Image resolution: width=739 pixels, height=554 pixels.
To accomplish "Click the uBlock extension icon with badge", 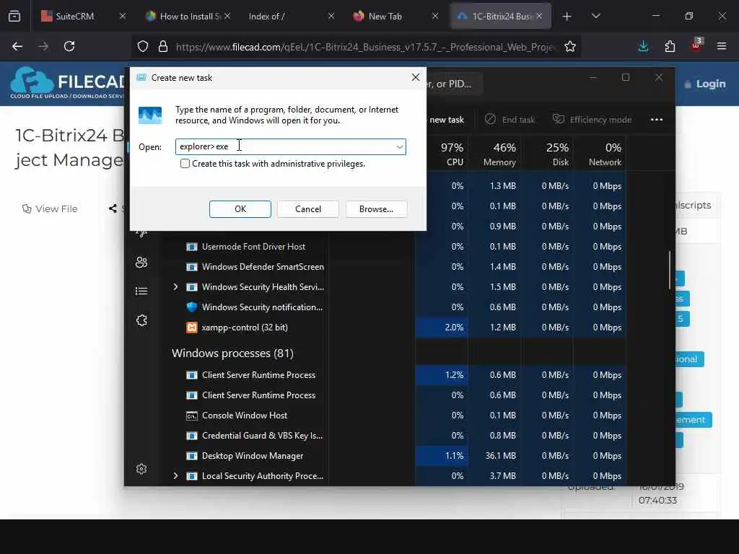I will point(696,45).
